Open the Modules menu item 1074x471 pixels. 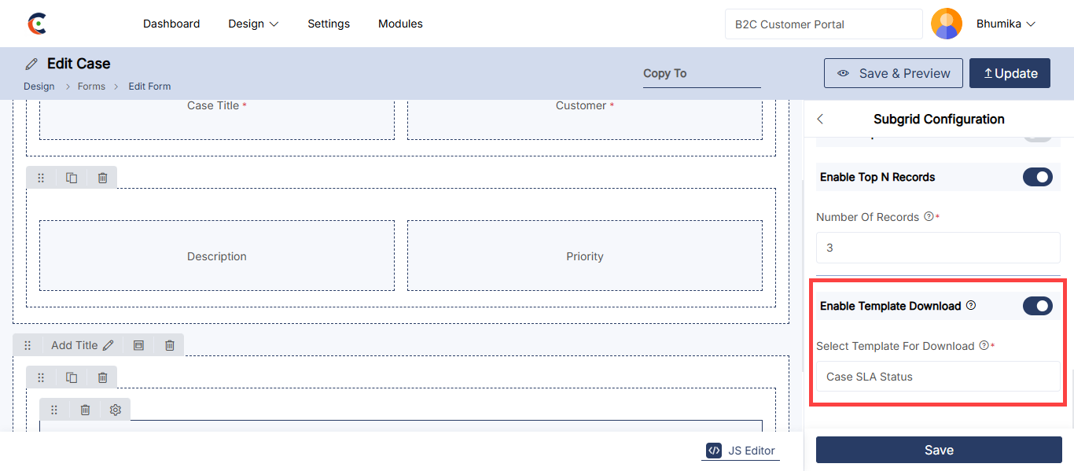[400, 24]
